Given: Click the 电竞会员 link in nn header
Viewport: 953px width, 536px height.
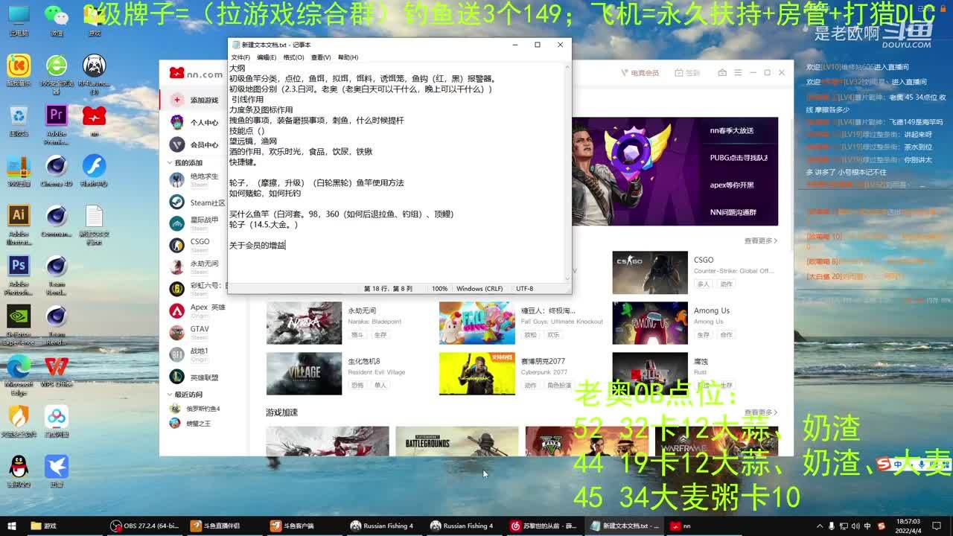Looking at the screenshot, I should [x=640, y=73].
